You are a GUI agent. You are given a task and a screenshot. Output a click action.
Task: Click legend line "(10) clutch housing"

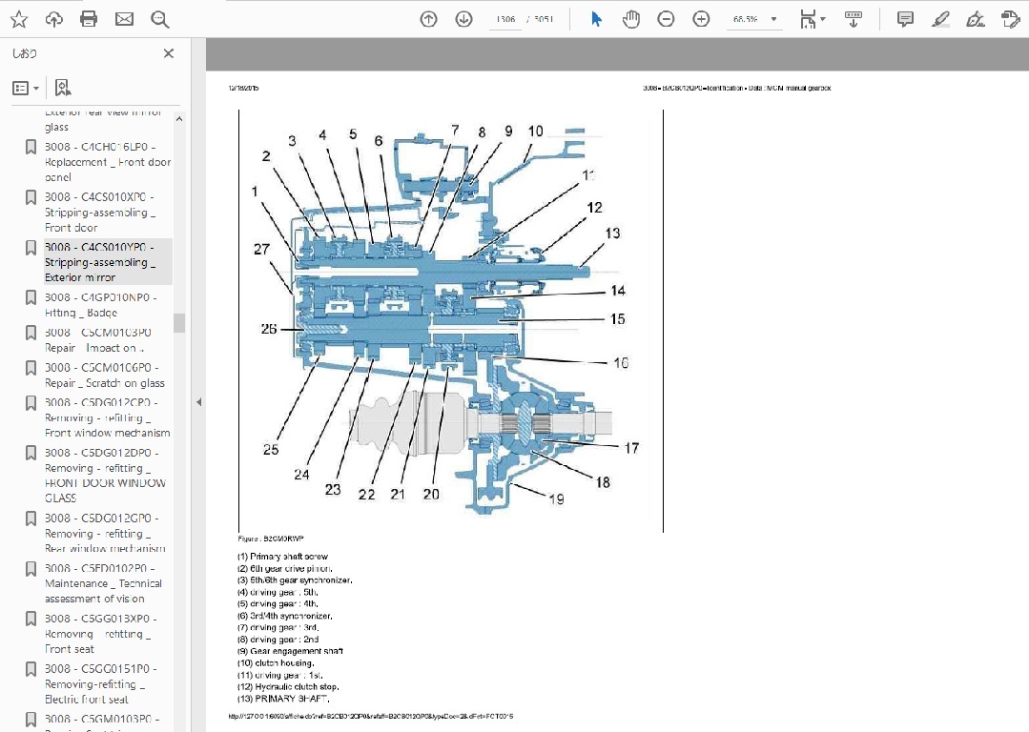pos(276,663)
